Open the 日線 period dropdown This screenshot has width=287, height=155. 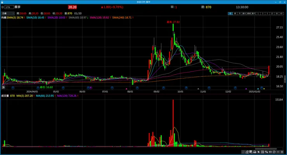8,13
